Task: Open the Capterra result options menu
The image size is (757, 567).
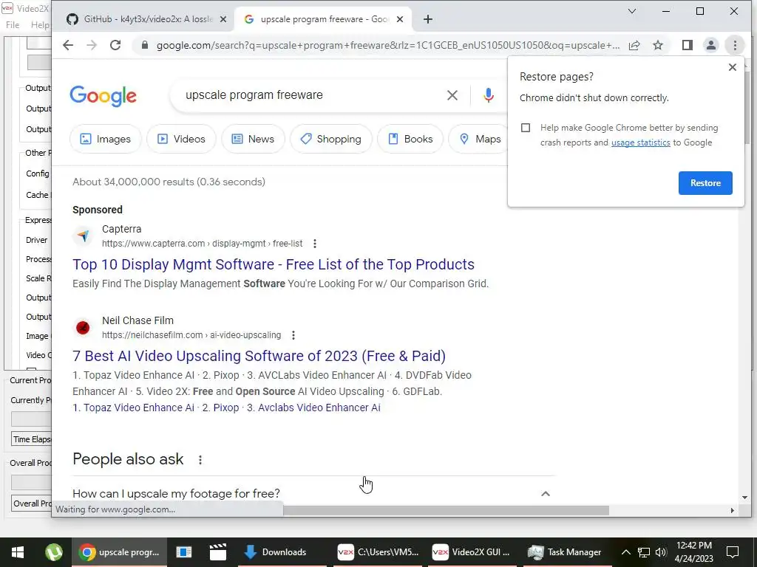Action: (x=315, y=244)
